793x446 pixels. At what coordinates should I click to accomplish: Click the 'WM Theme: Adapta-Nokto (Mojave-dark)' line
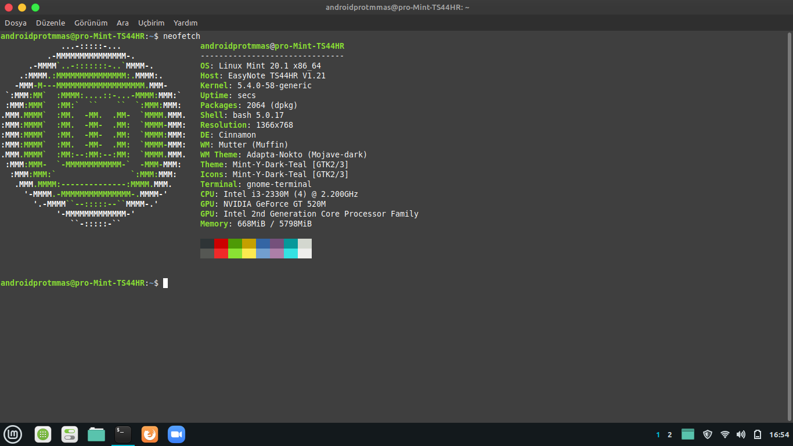click(x=284, y=154)
